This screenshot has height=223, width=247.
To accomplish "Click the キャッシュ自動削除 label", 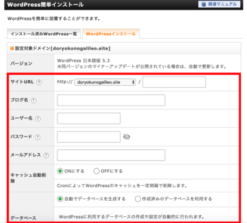I will coord(28,178).
